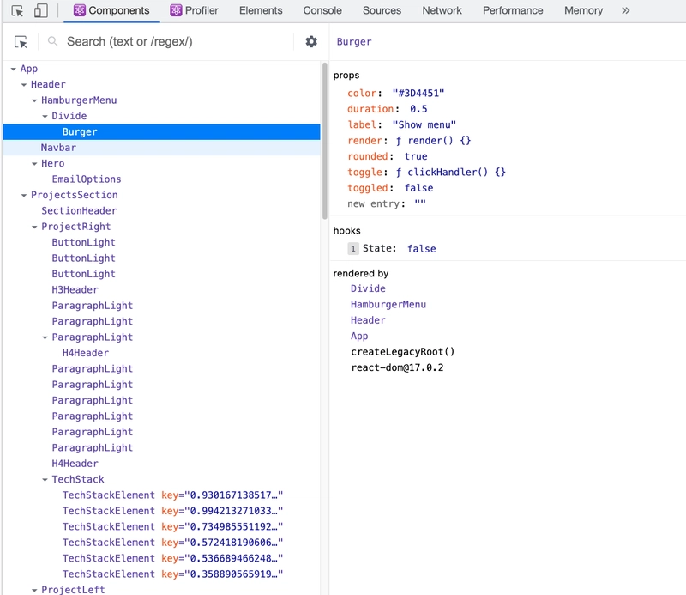Image resolution: width=686 pixels, height=595 pixels.
Task: Click the Burger title in details panel
Action: pyautogui.click(x=354, y=41)
